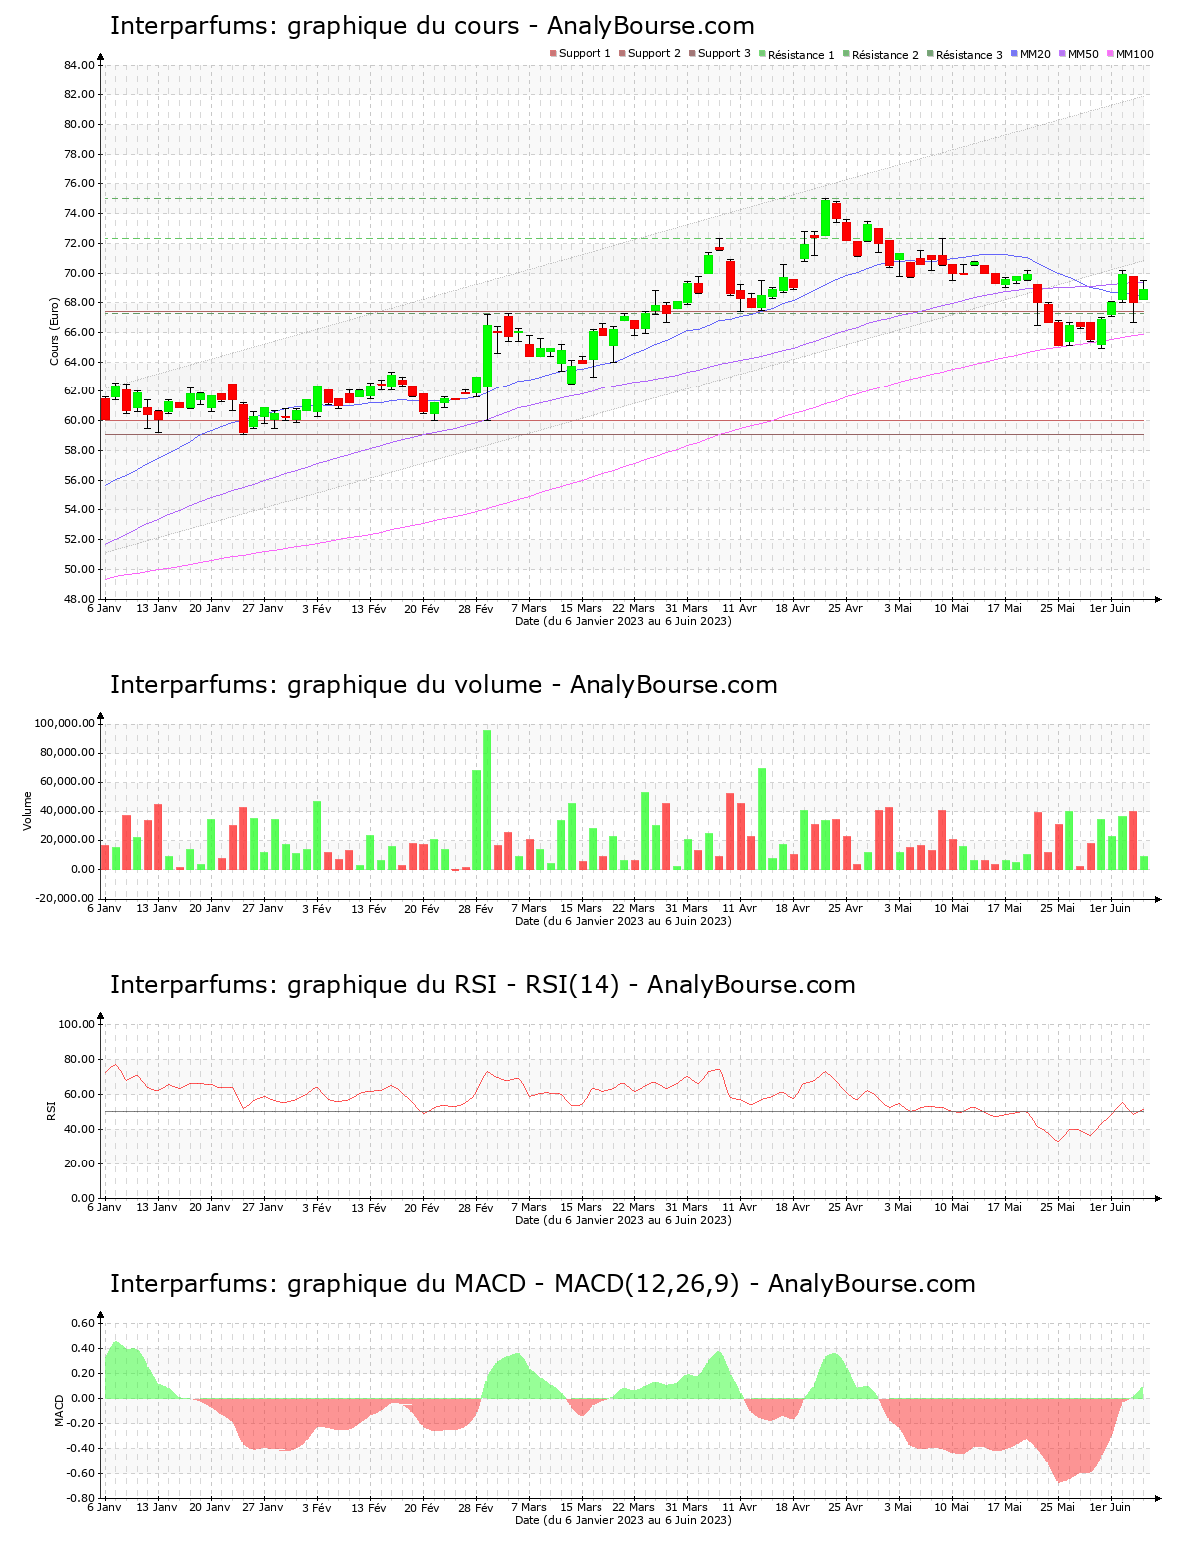
Task: Click '28 Fév' date under price chart
Action: pos(476,608)
